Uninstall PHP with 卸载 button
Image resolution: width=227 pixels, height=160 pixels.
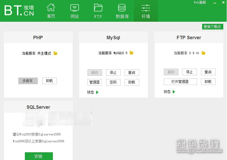tap(49, 81)
